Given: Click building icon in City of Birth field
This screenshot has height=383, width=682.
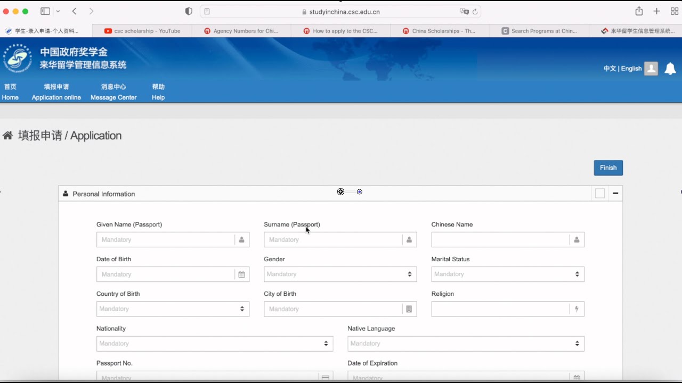Looking at the screenshot, I should click(x=409, y=309).
